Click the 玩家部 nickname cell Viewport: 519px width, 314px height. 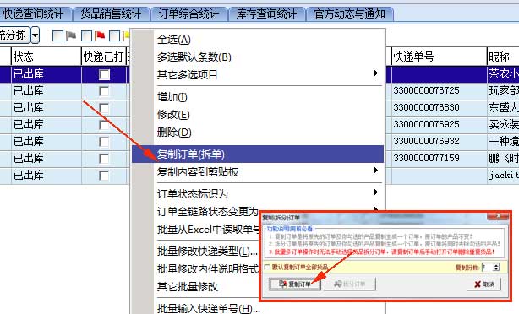pos(504,91)
